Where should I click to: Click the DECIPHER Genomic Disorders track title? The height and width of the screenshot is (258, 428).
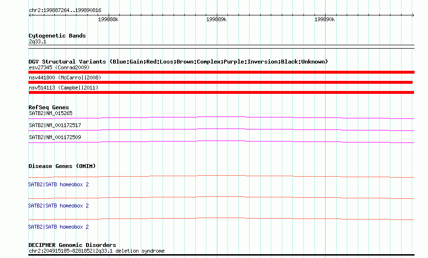pos(72,245)
